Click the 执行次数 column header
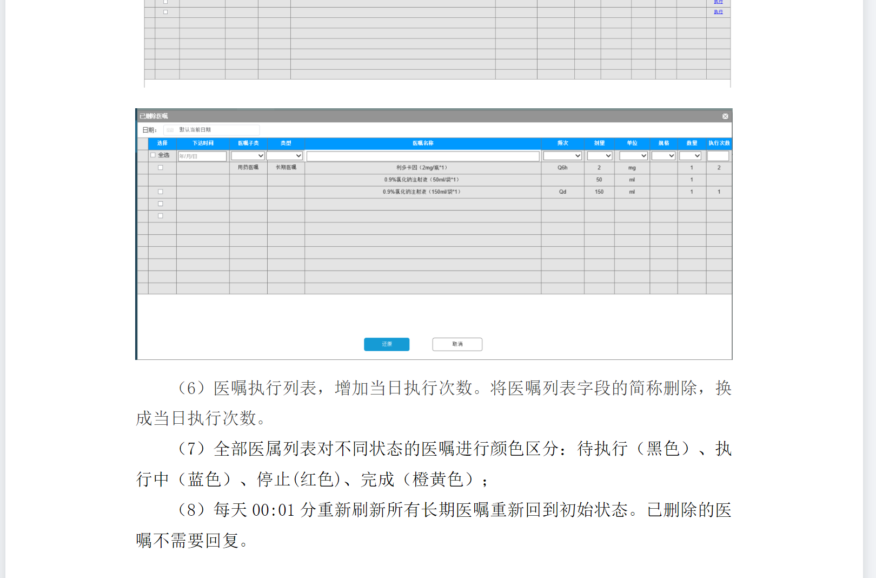Viewport: 876px width, 578px height. click(x=719, y=143)
